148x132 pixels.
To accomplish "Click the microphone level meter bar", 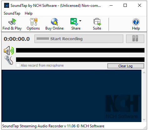I will [80, 60].
